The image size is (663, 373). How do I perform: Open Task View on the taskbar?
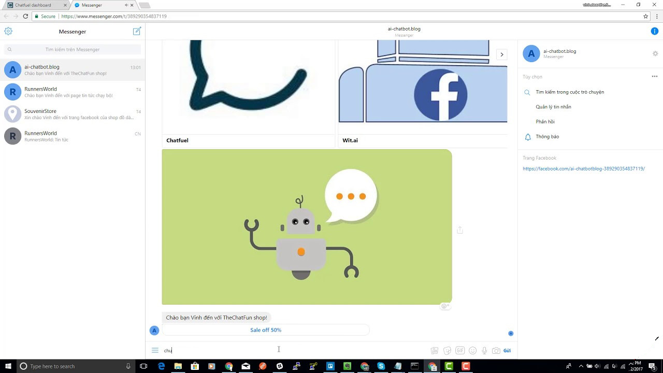coord(143,366)
